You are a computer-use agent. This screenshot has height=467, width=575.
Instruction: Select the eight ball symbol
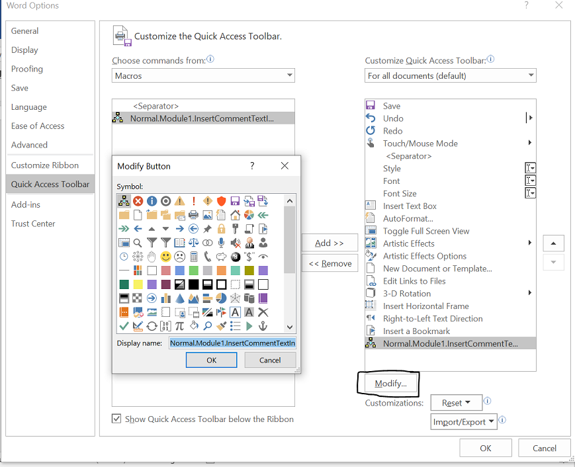[235, 257]
